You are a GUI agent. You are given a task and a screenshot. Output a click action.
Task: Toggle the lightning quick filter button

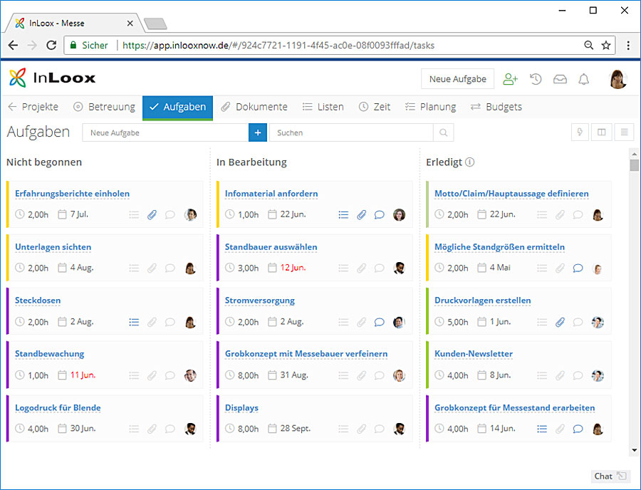(580, 132)
